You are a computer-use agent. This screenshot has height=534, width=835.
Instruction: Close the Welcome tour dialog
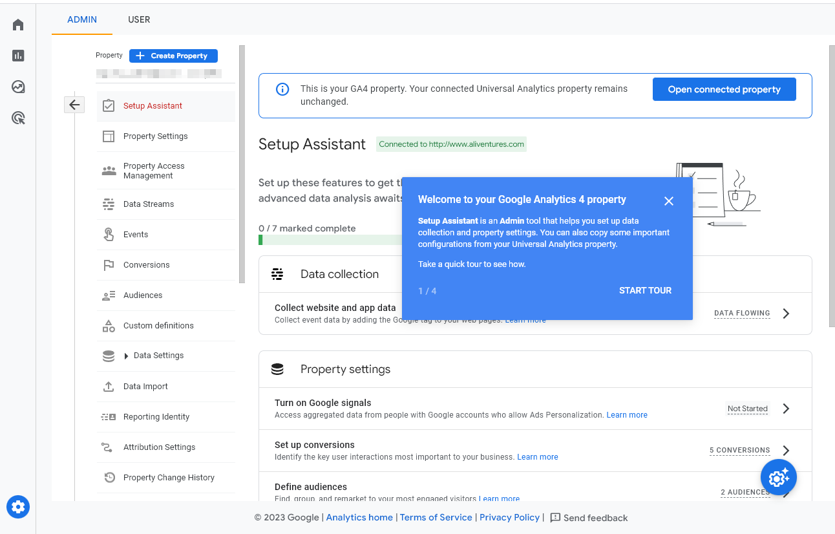[x=668, y=200]
